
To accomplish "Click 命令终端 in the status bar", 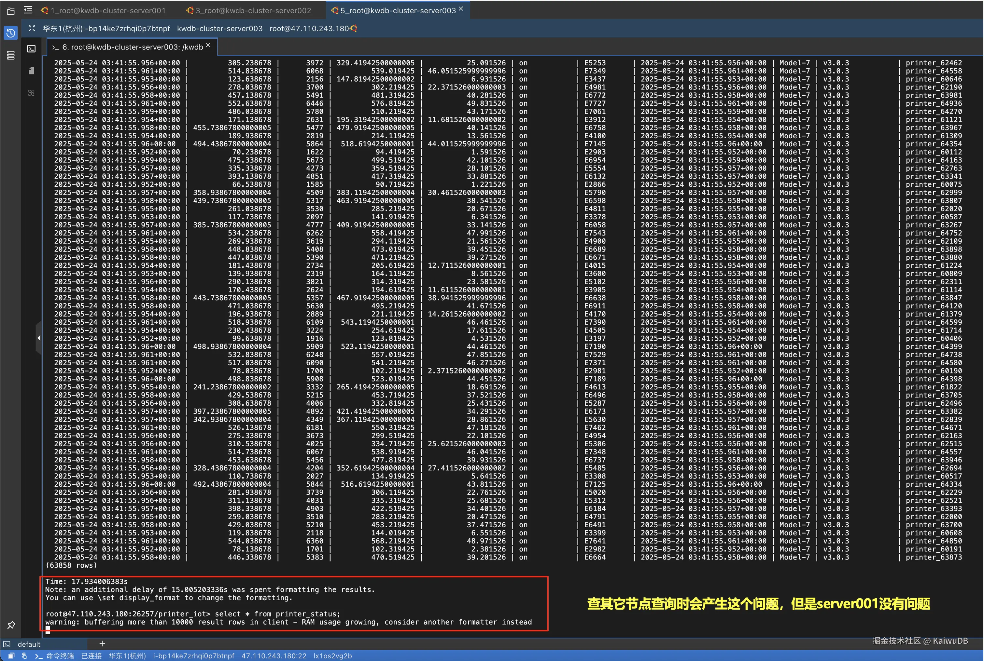I will point(60,655).
